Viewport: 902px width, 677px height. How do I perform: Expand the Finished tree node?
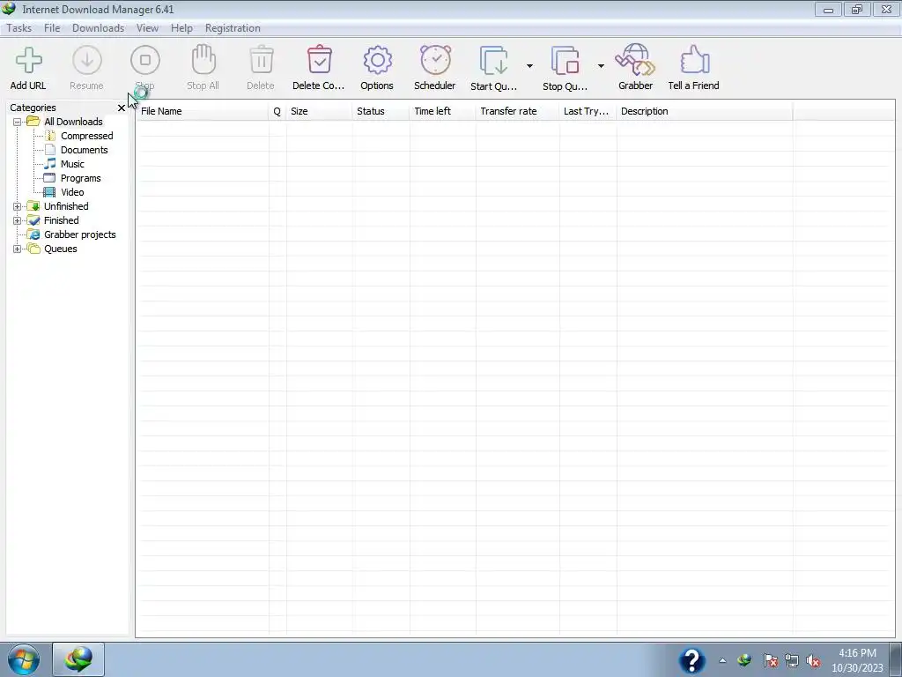(x=18, y=220)
